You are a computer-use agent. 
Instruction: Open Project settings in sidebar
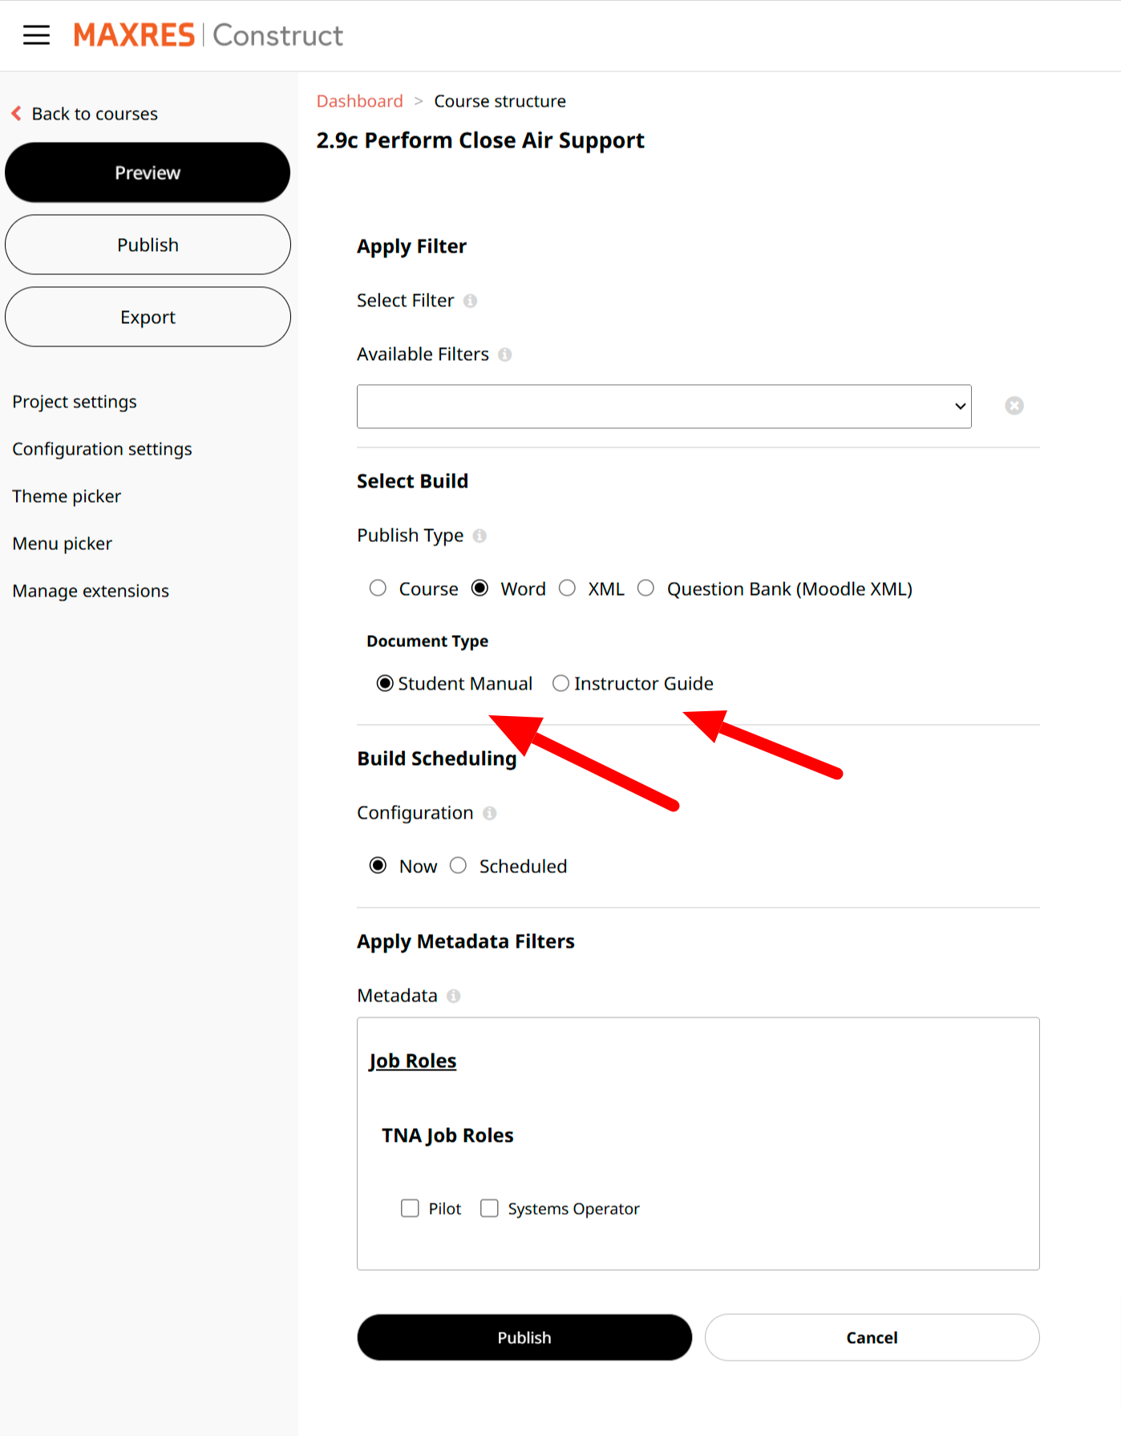75,402
